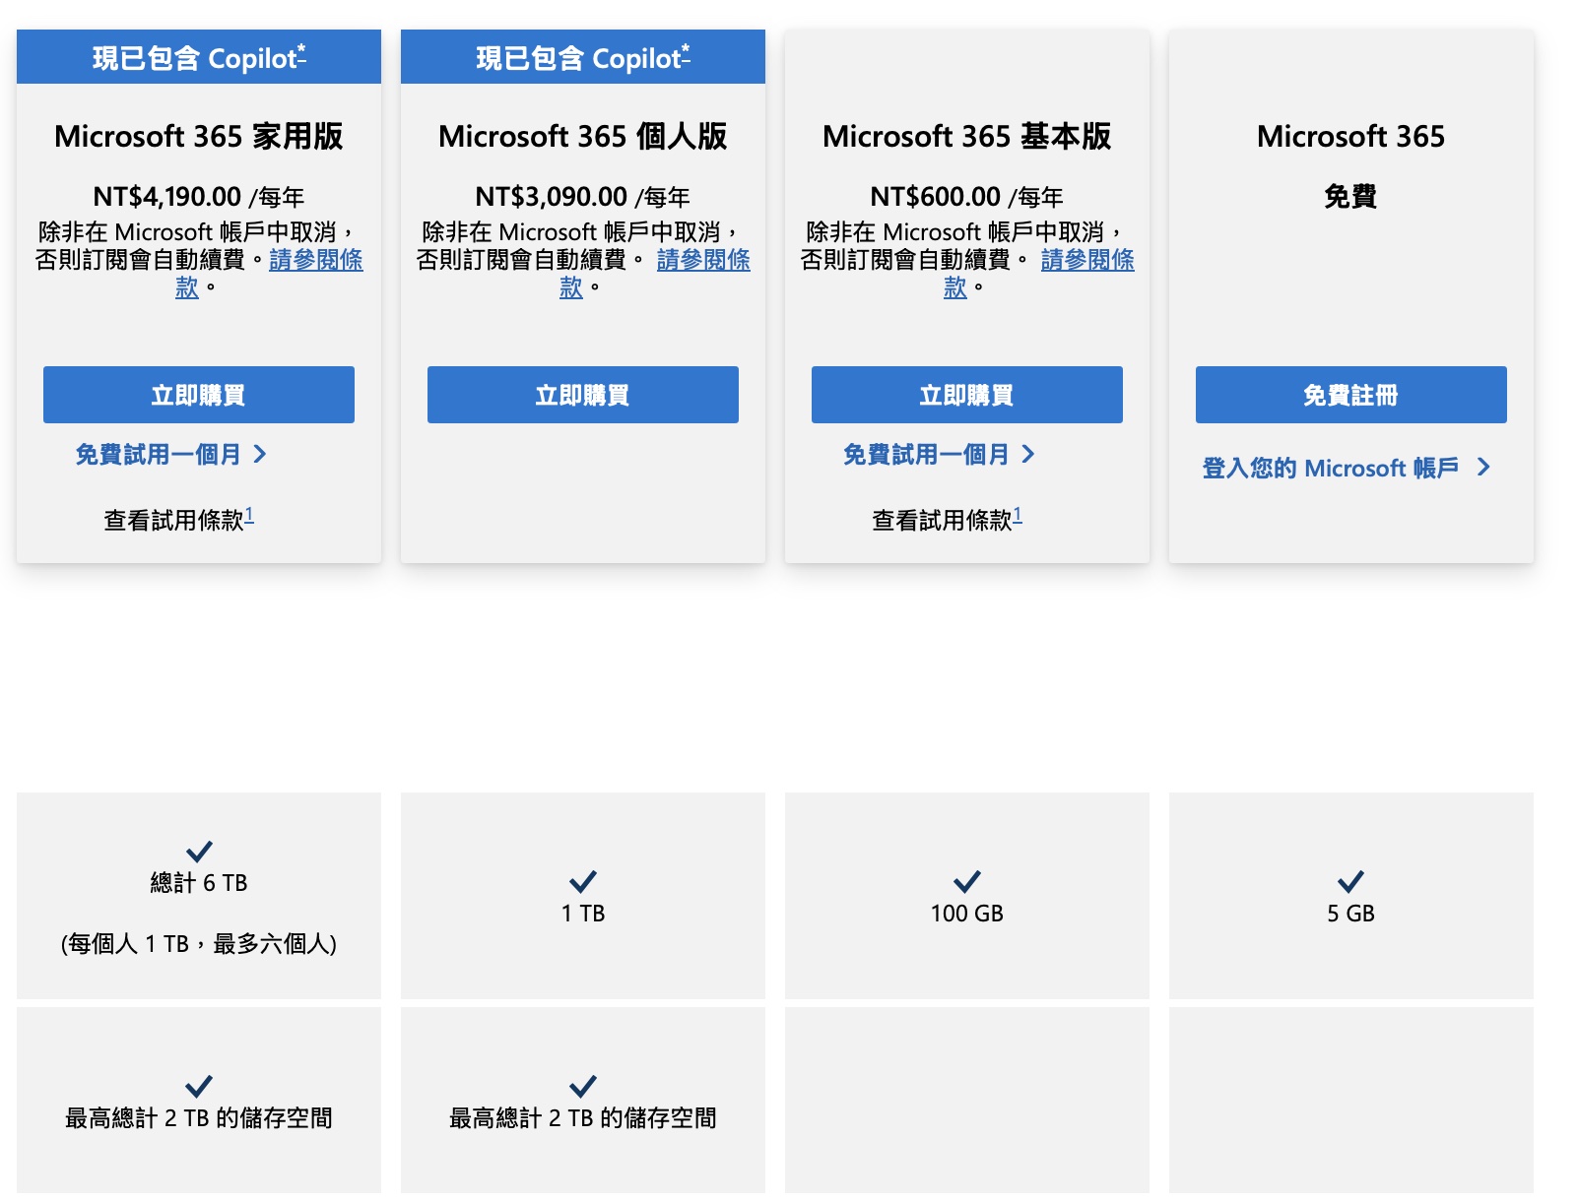The image size is (1578, 1201).
Task: Click 最高總計 2 TB 的儲存空間 under 家用版
Action: click(199, 1118)
